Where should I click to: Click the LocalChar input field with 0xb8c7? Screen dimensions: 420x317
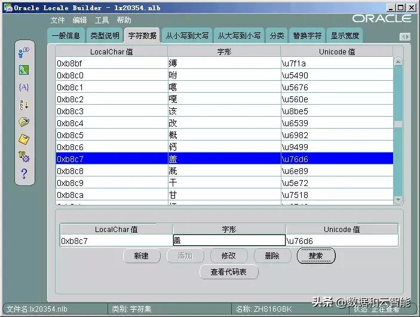[117, 240]
